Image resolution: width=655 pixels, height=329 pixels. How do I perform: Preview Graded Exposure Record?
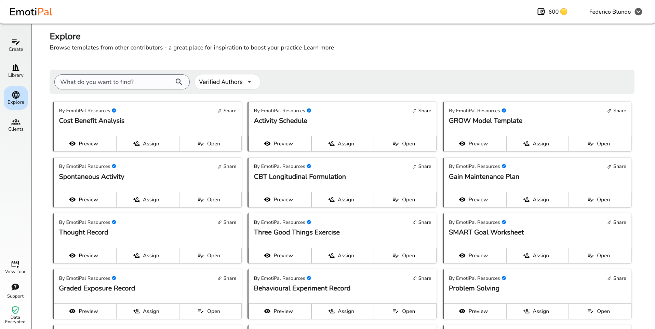(x=84, y=311)
